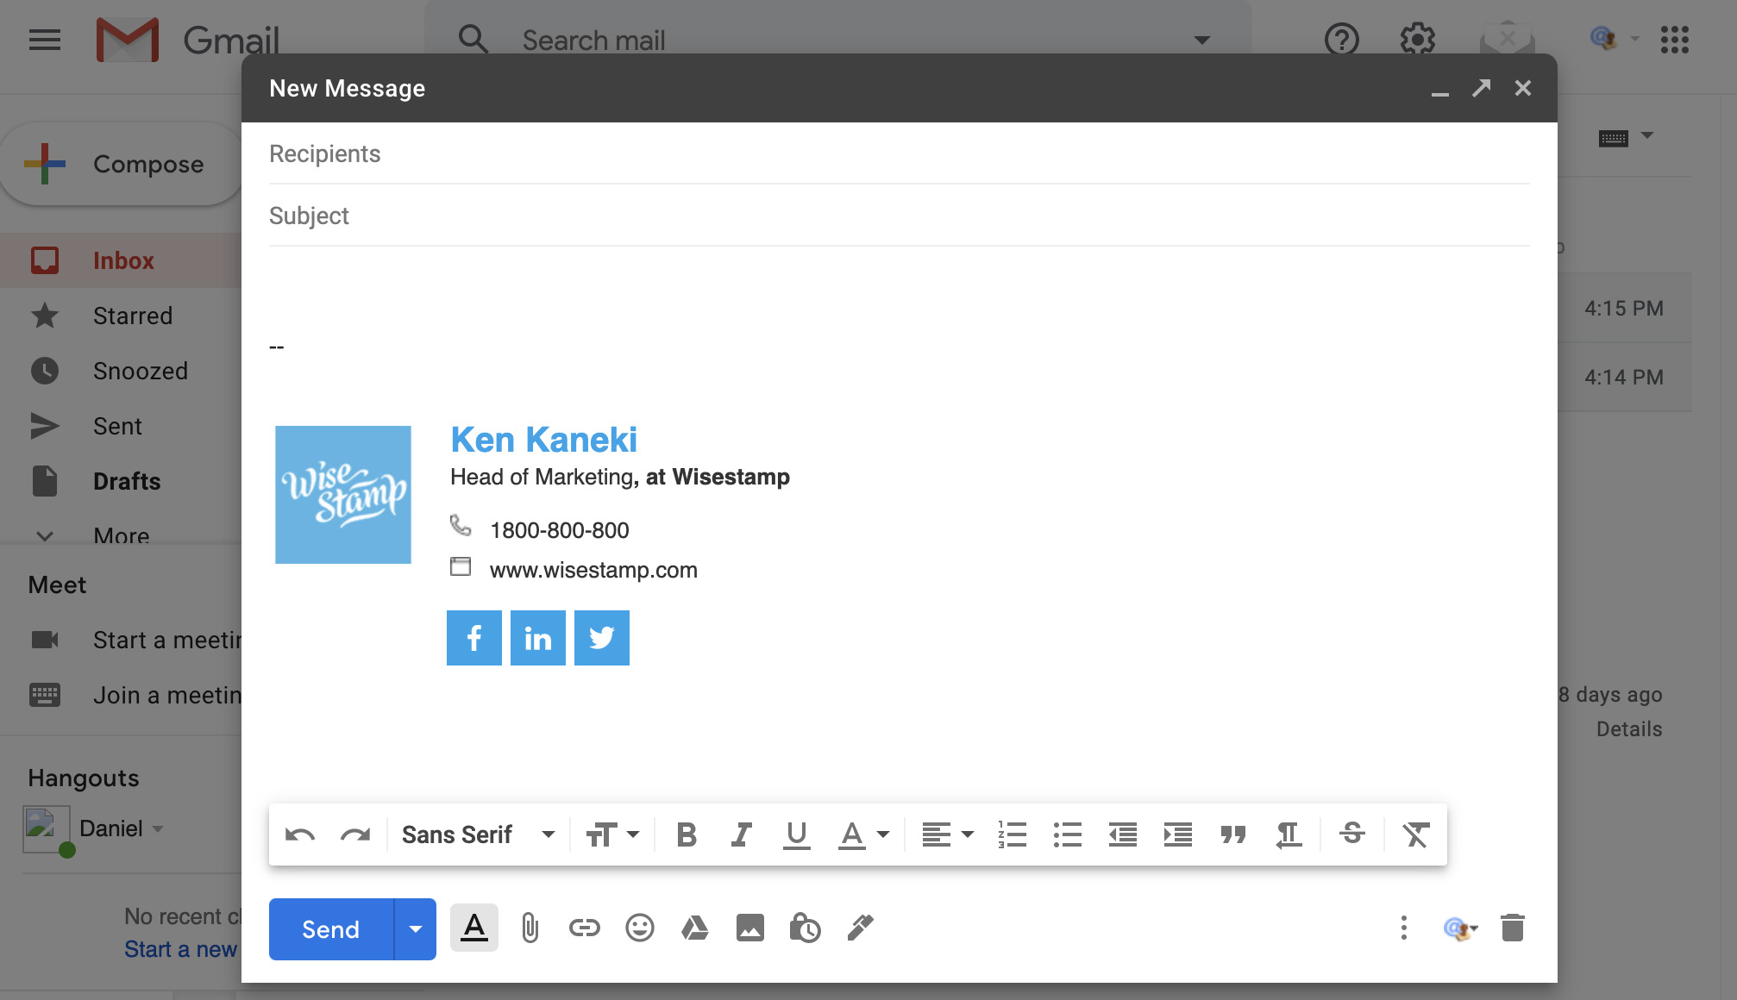Insert a link into the message
The width and height of the screenshot is (1737, 1000).
[x=584, y=928]
